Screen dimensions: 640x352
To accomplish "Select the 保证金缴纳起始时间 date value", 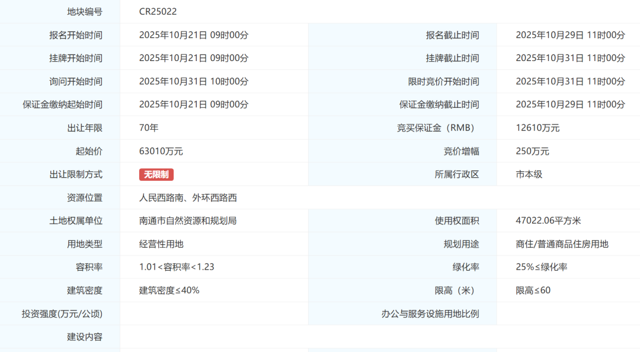I will [x=194, y=104].
